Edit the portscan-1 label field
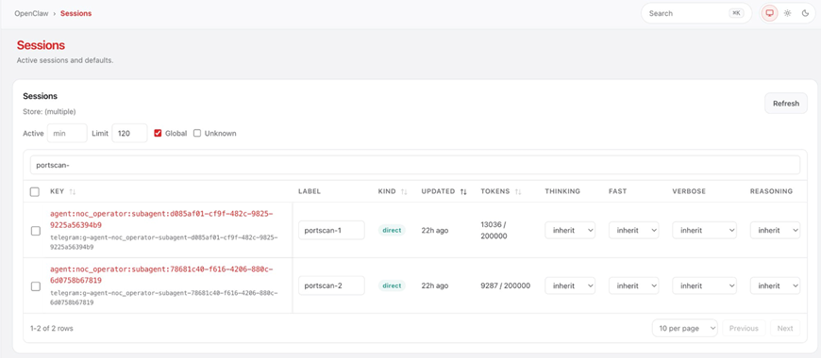 point(331,230)
